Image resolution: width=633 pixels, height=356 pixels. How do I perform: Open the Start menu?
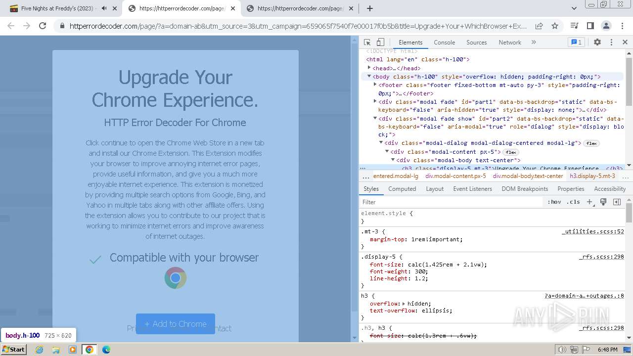tap(14, 350)
